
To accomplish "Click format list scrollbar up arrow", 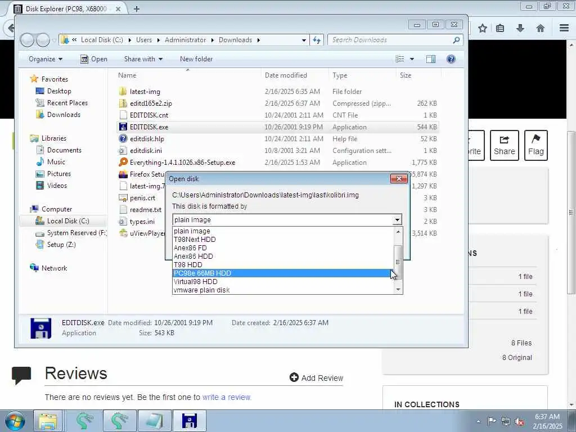I will 398,231.
